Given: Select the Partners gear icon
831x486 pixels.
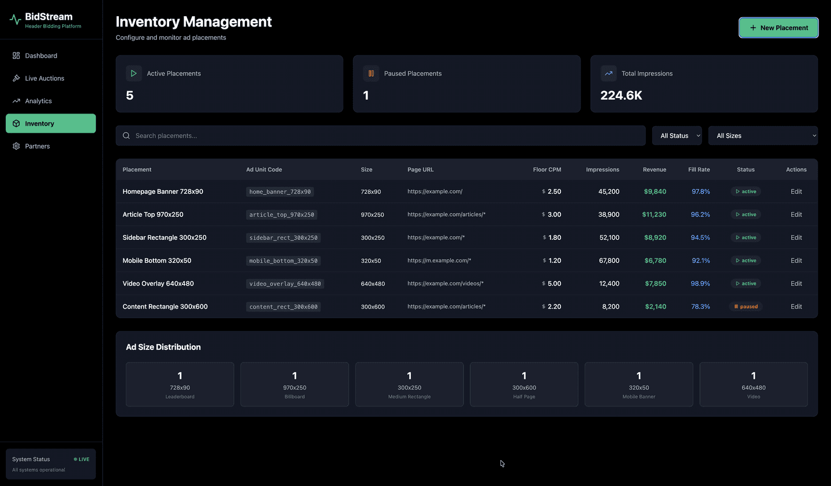Looking at the screenshot, I should coord(16,146).
